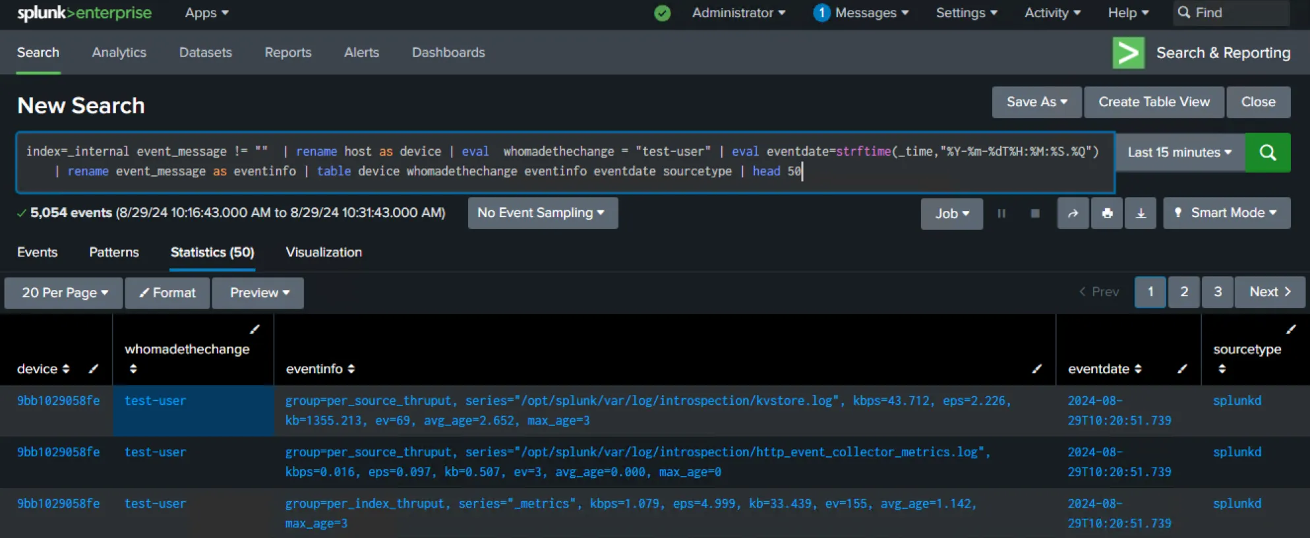Switch to the Patterns tab
Viewport: 1310px width, 538px height.
click(x=114, y=253)
